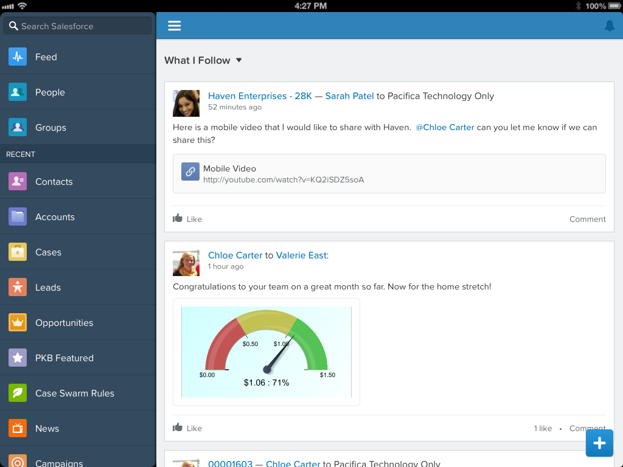Tap the blue plus compose button
Screen dimensions: 623x467
click(x=599, y=443)
